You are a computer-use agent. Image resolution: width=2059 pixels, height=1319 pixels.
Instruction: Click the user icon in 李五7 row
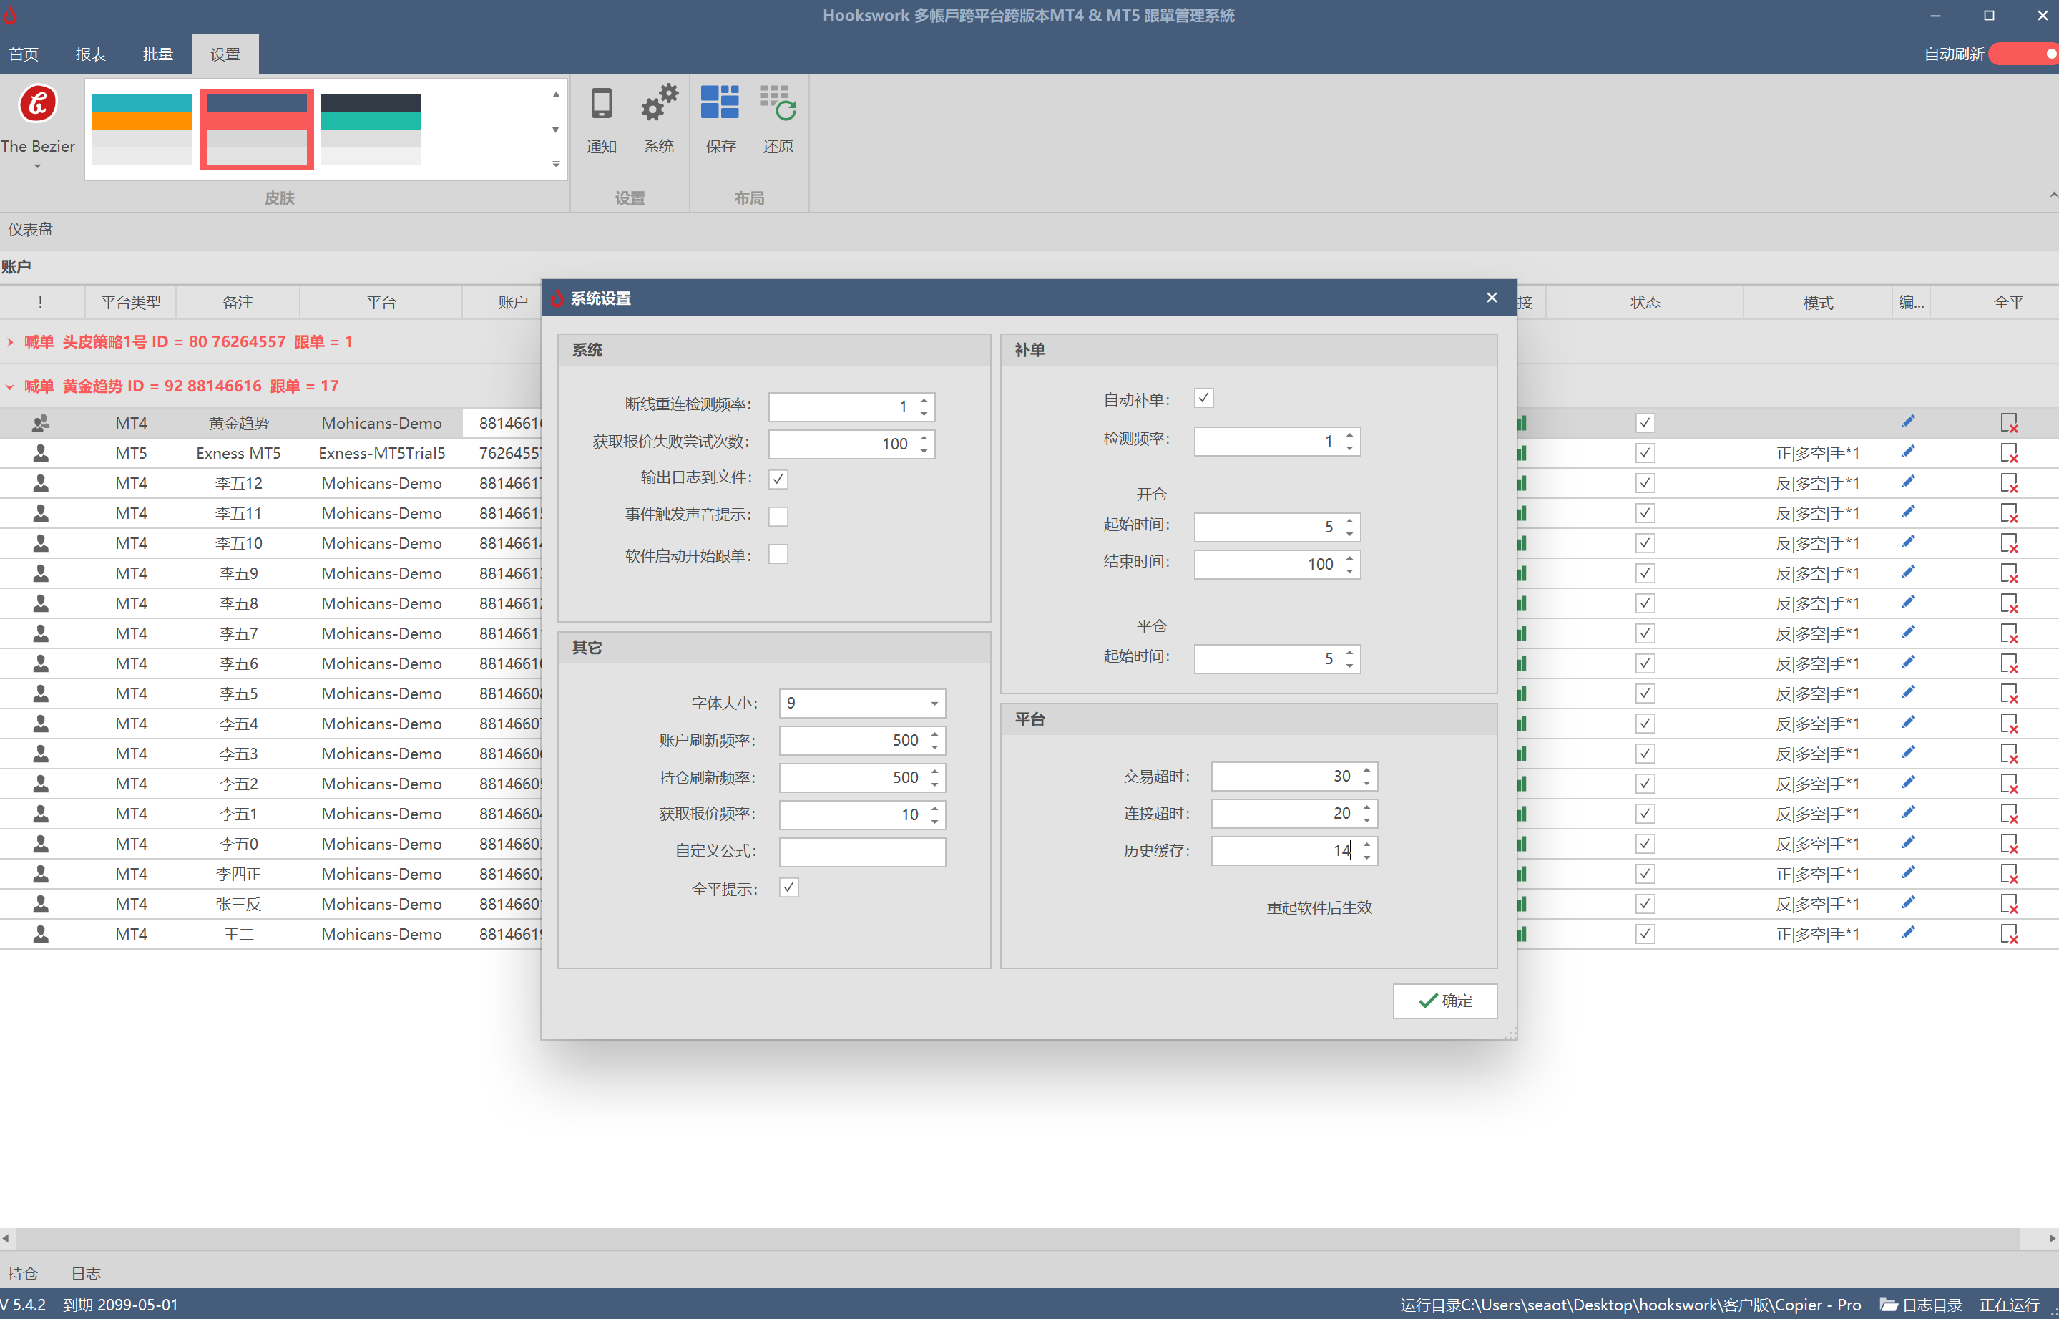click(40, 633)
